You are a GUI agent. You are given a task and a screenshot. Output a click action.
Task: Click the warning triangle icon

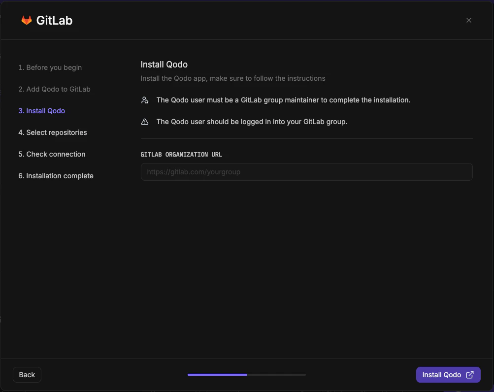(x=145, y=122)
